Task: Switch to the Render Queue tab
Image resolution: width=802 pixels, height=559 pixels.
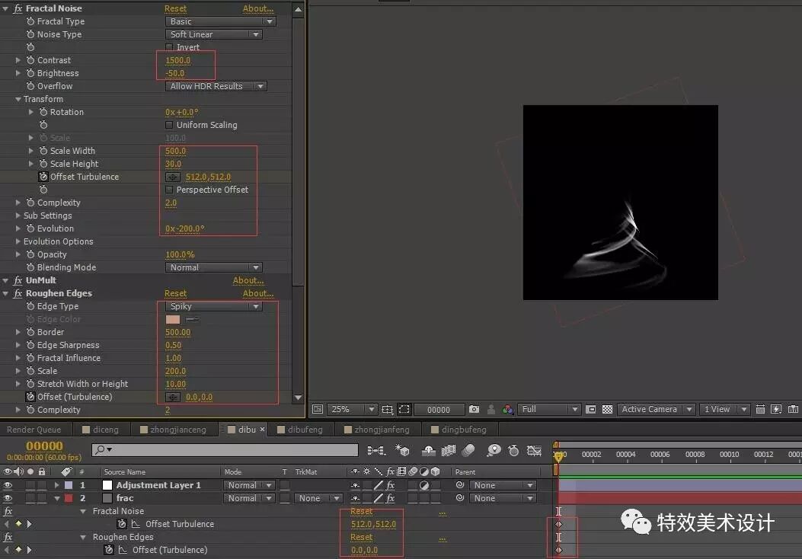Action: [34, 430]
